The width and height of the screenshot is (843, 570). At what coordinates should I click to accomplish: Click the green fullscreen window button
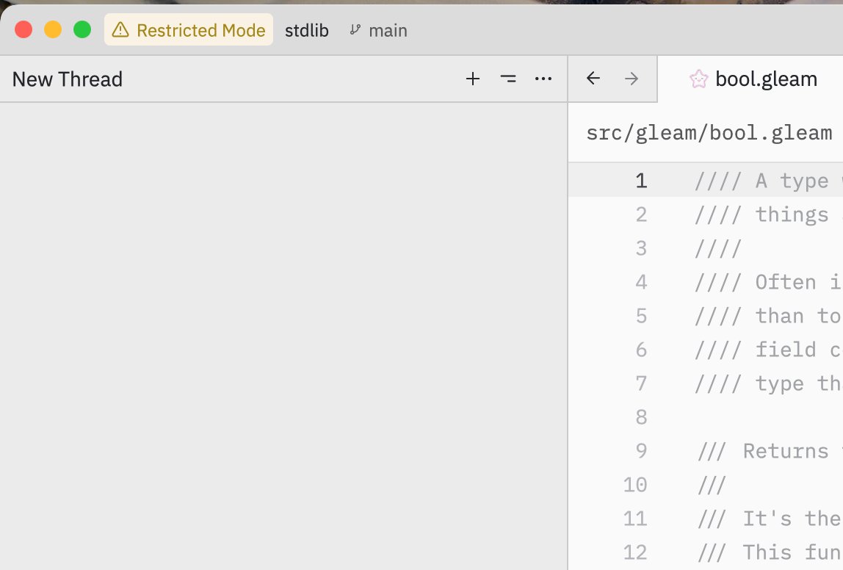(82, 29)
